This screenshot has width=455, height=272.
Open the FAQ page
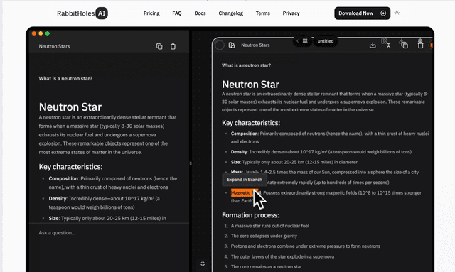[x=177, y=13]
